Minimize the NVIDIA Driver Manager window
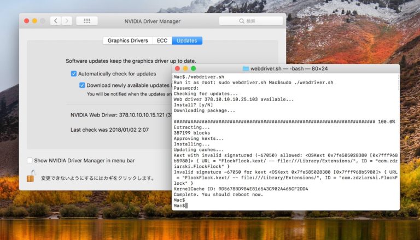The height and width of the screenshot is (240, 420). 34,21
